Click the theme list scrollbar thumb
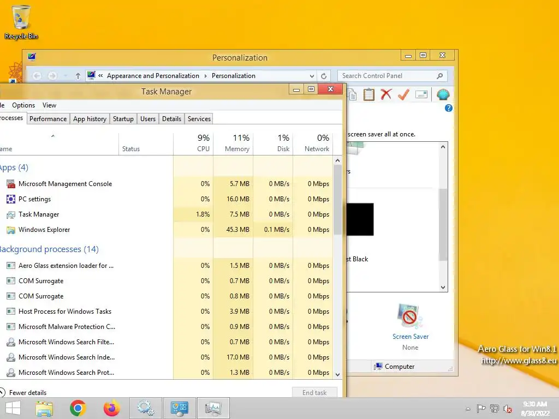Screen dimensions: 559x419 coord(443,224)
